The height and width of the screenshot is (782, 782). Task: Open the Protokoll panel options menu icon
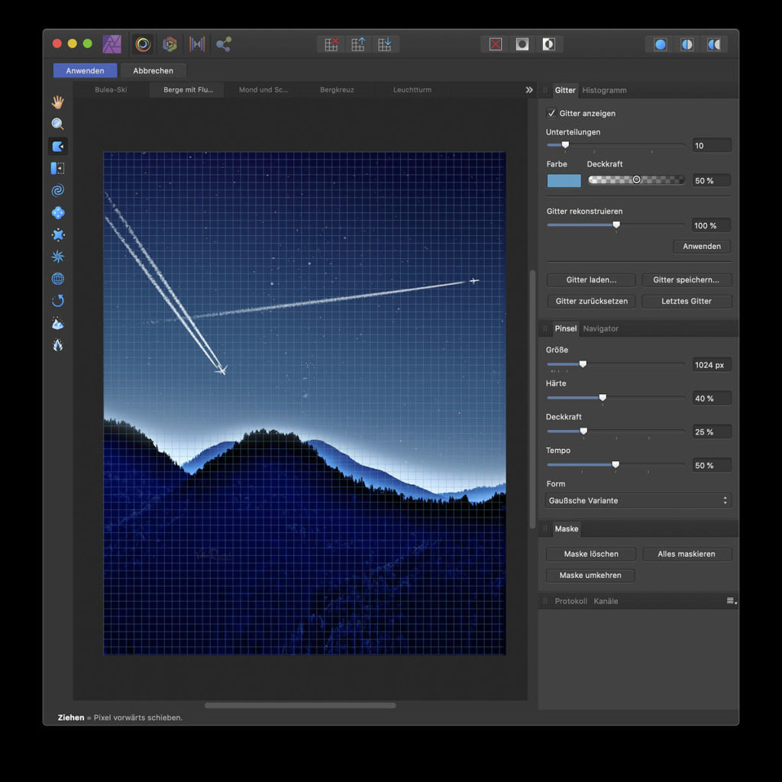pyautogui.click(x=731, y=601)
